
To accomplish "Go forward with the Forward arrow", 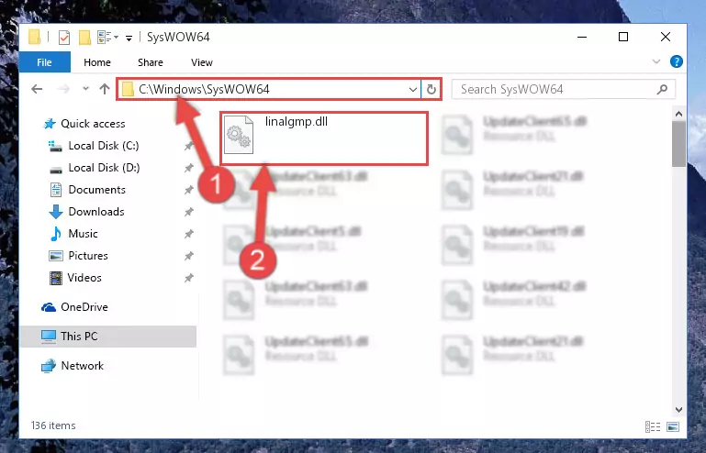I will 63,89.
